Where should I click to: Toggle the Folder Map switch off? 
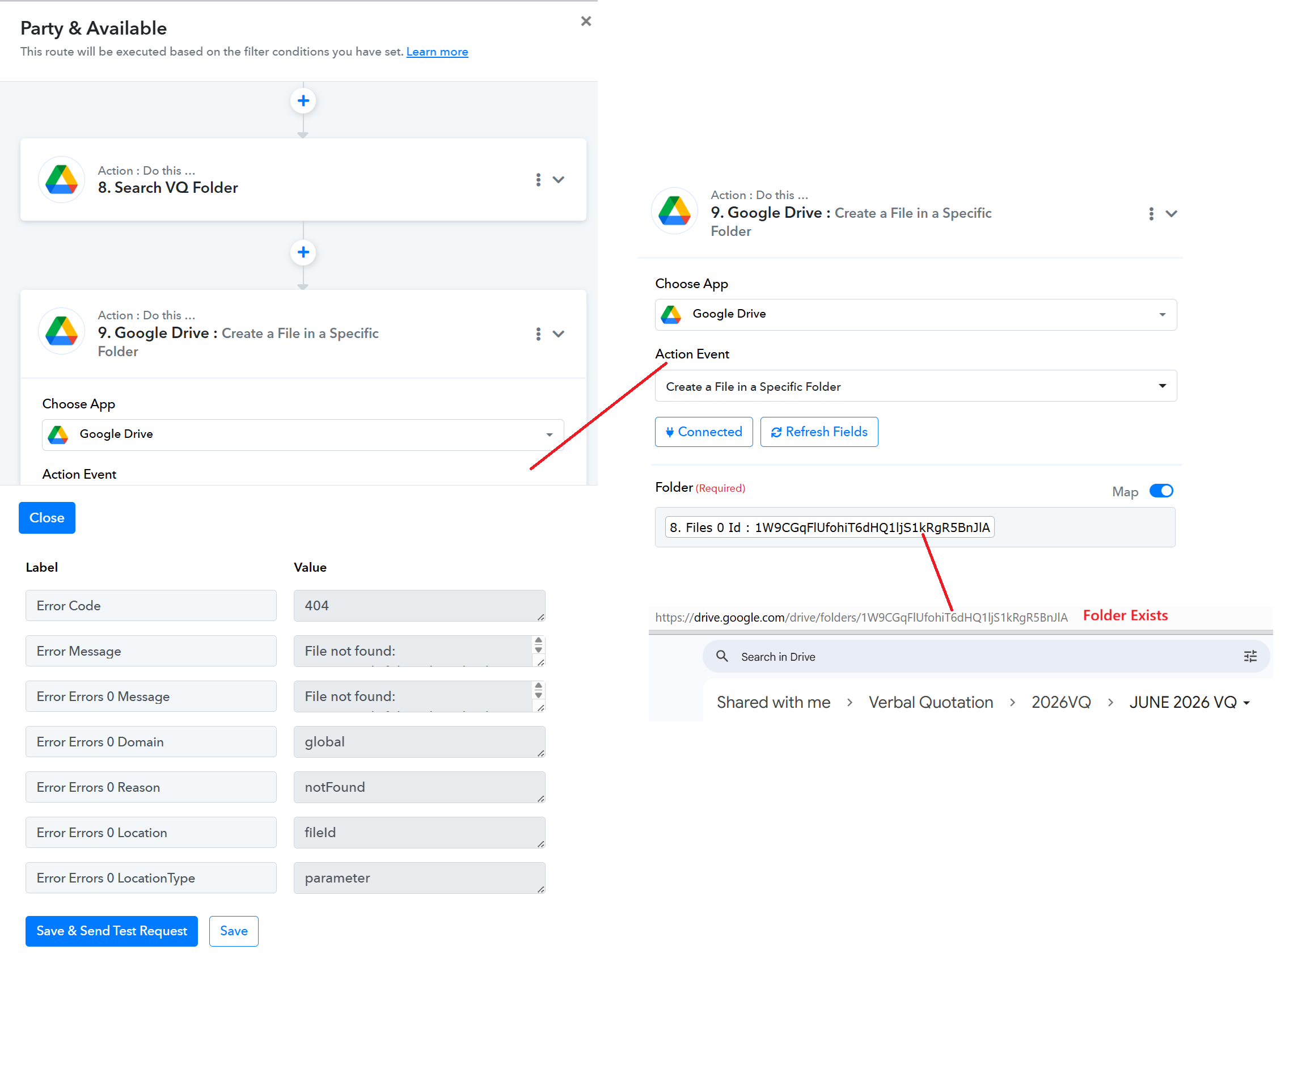1160,491
